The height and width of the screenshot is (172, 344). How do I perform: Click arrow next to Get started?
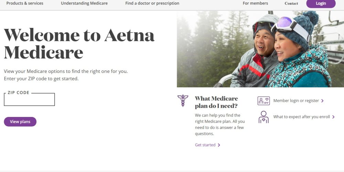[x=219, y=145]
